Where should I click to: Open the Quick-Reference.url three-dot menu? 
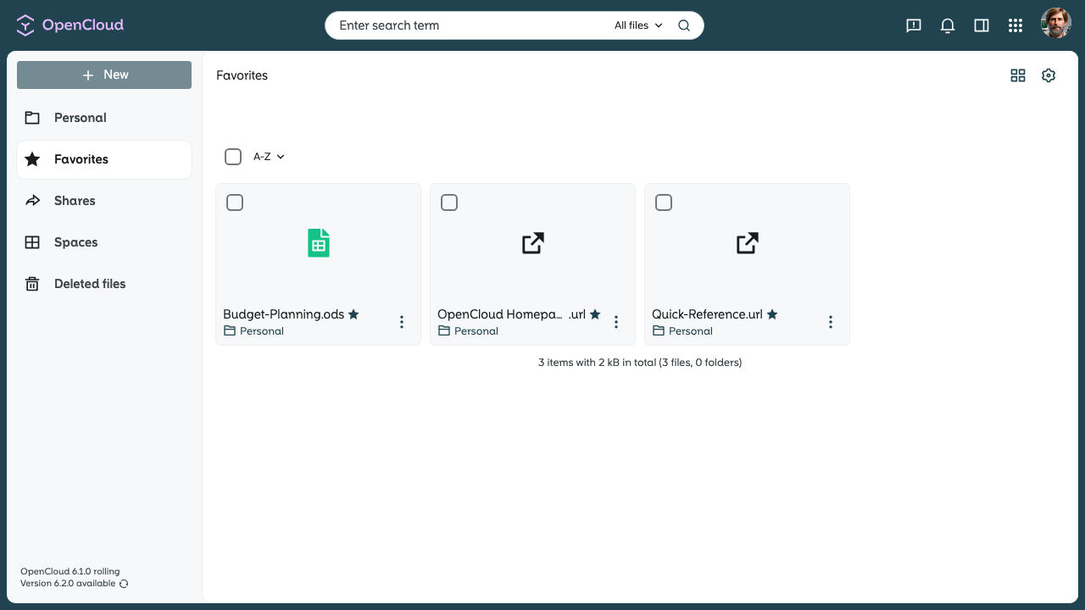(831, 322)
